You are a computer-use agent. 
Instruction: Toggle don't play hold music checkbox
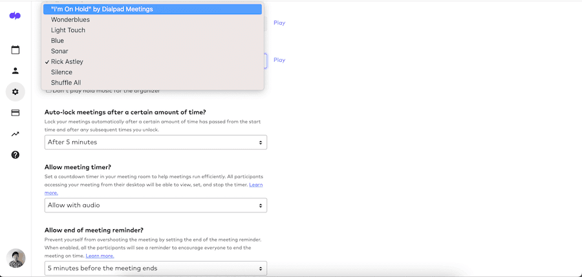point(49,90)
